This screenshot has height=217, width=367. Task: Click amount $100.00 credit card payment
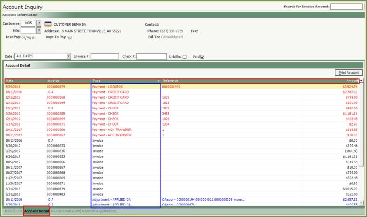pyautogui.click(x=352, y=103)
